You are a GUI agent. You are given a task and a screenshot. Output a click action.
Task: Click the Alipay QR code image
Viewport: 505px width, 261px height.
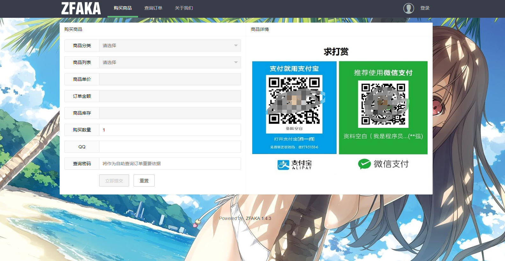(294, 104)
